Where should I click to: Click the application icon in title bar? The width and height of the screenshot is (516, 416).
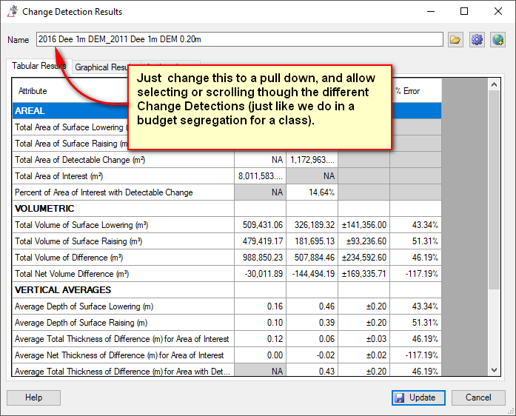pos(13,12)
